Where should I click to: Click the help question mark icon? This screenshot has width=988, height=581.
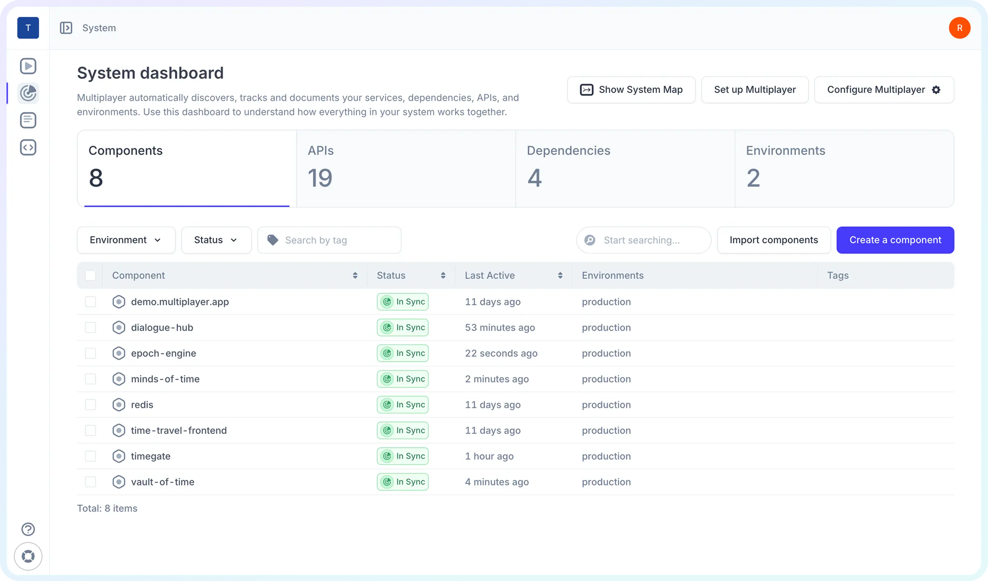(28, 529)
